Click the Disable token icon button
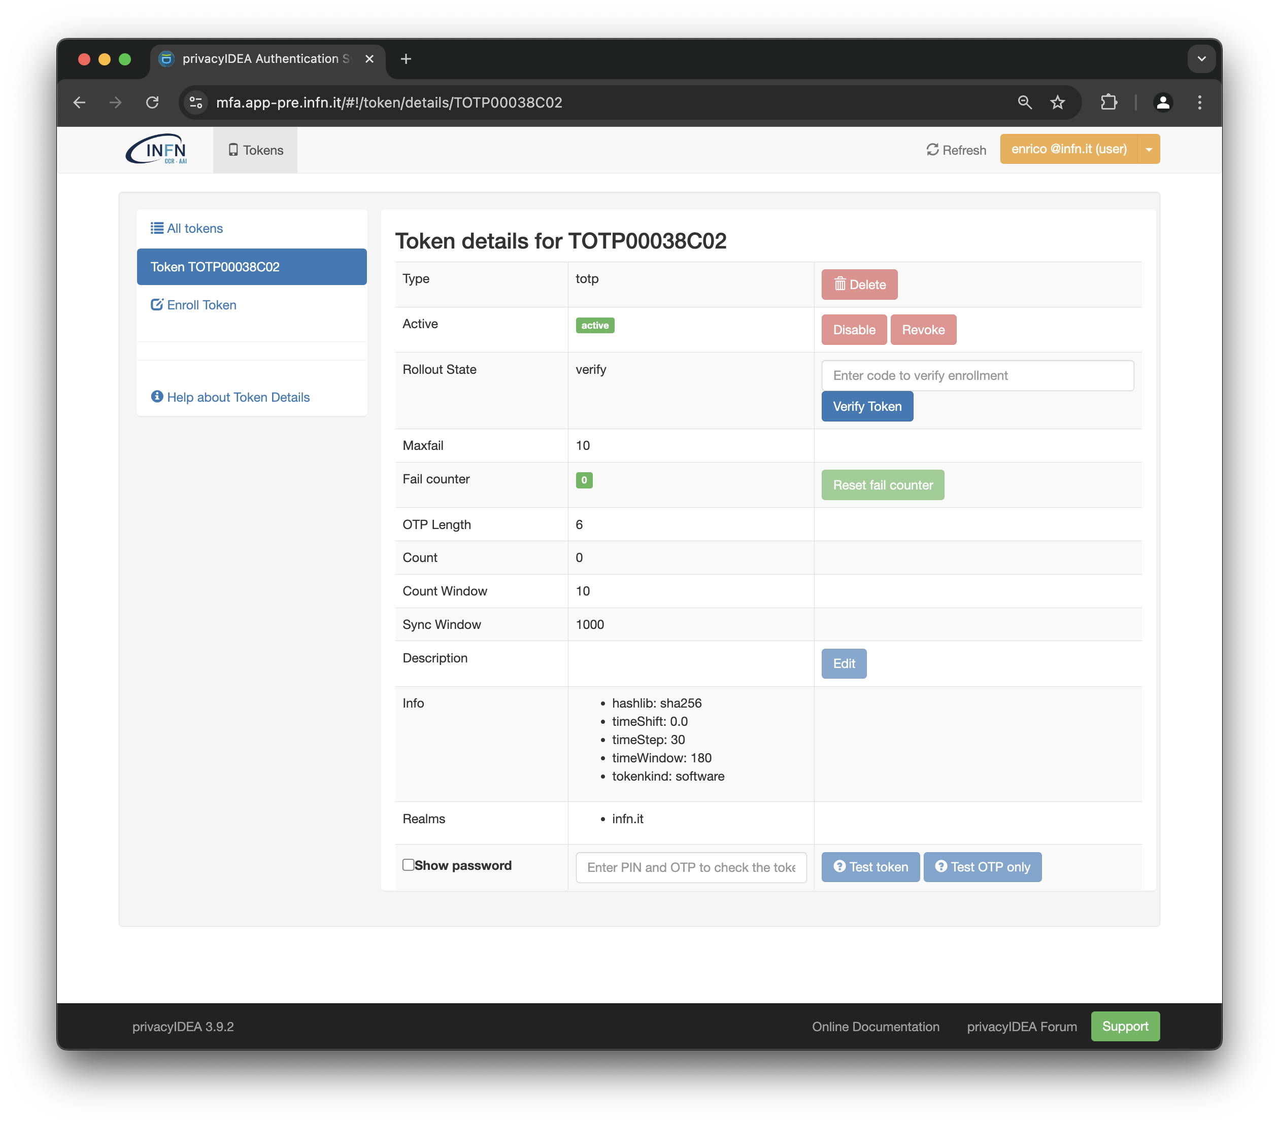1279x1125 pixels. 854,329
